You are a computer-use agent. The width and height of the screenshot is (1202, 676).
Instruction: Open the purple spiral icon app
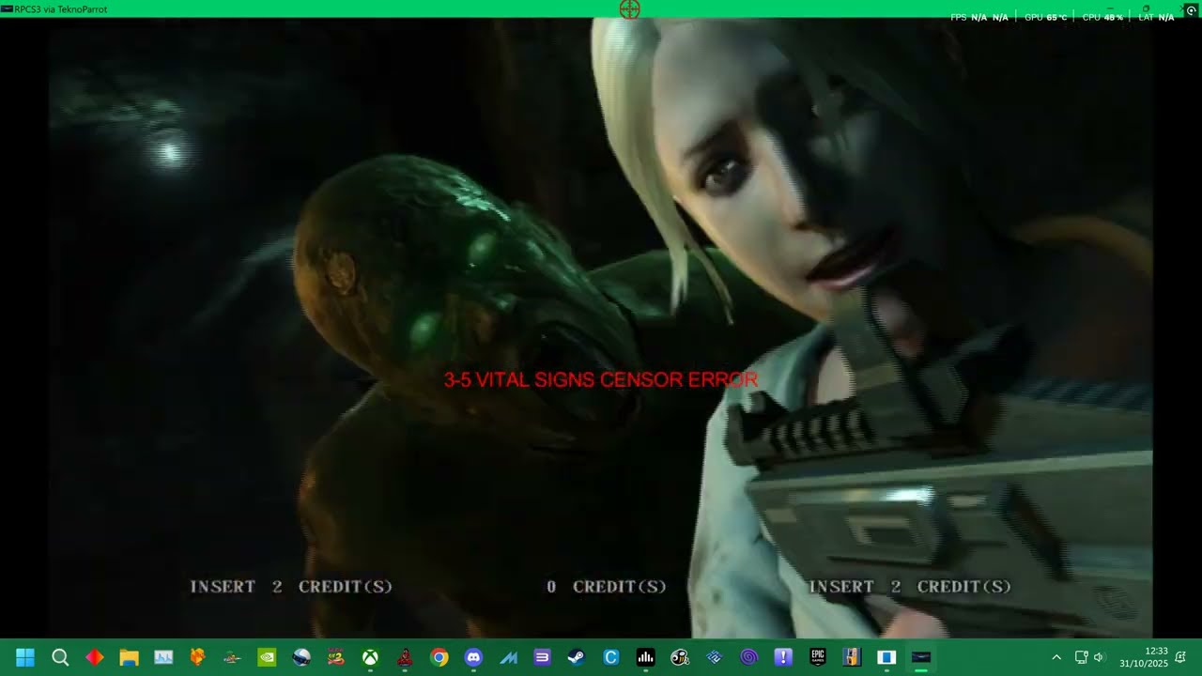tap(748, 657)
